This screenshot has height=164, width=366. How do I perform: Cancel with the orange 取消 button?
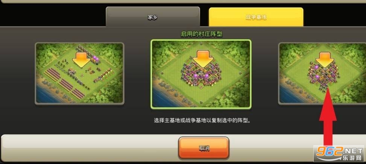(x=204, y=148)
